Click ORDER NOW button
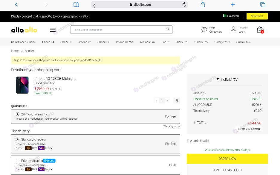This screenshot has height=175, width=280. 227,159
